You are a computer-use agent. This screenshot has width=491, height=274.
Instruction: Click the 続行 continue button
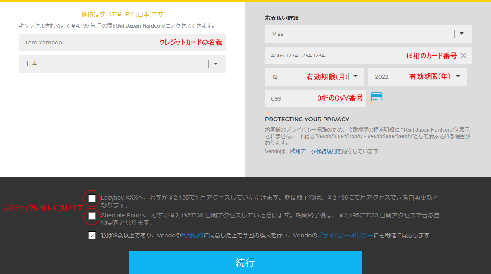click(245, 262)
